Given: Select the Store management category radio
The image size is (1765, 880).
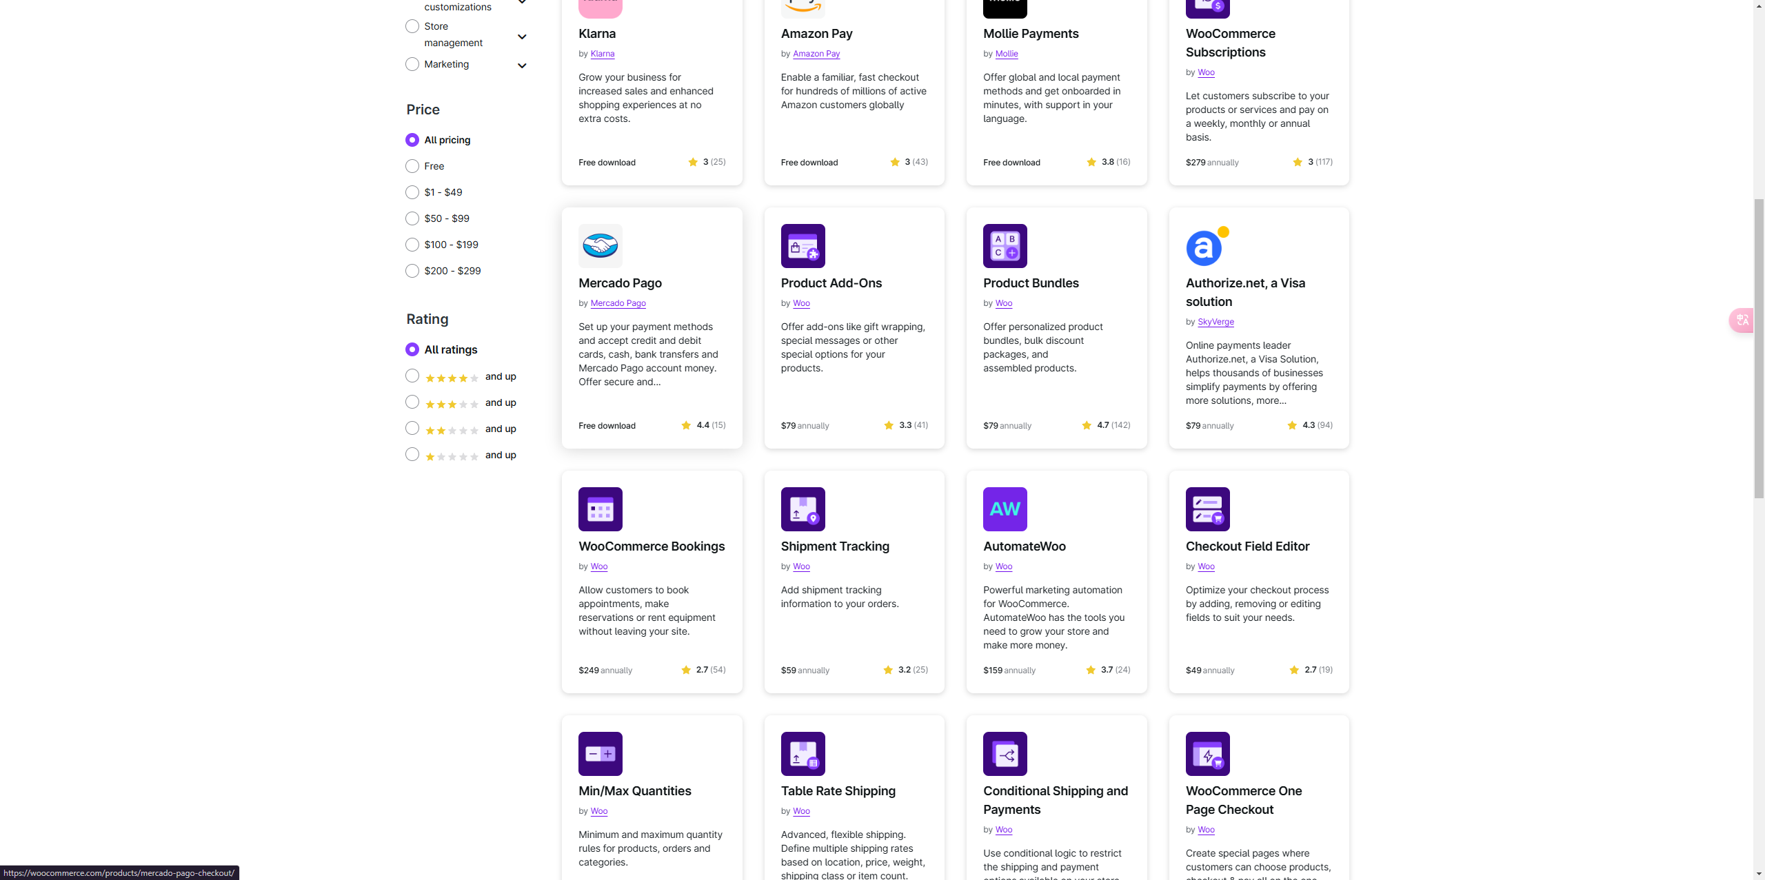Looking at the screenshot, I should coord(412,26).
